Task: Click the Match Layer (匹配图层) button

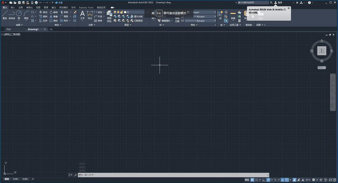Action: pos(136,21)
